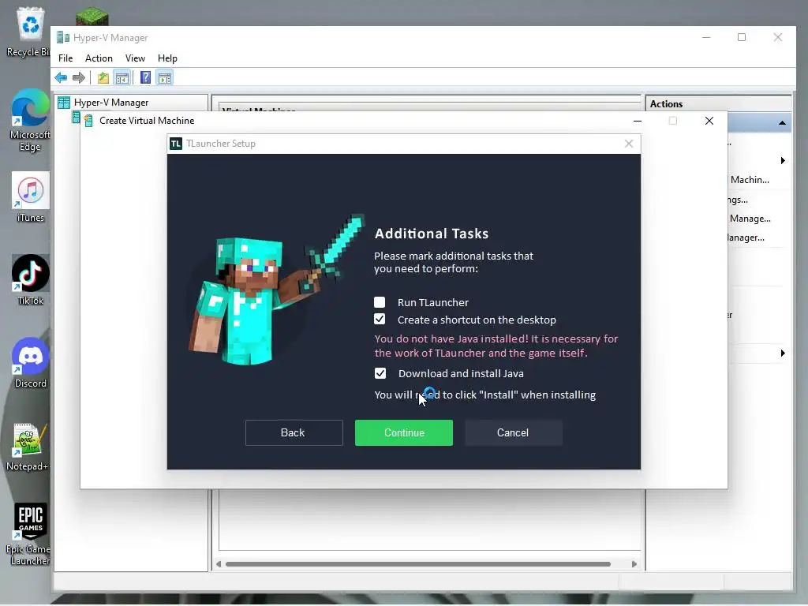
Task: Click the TL logo in TLauncher title bar
Action: [176, 144]
